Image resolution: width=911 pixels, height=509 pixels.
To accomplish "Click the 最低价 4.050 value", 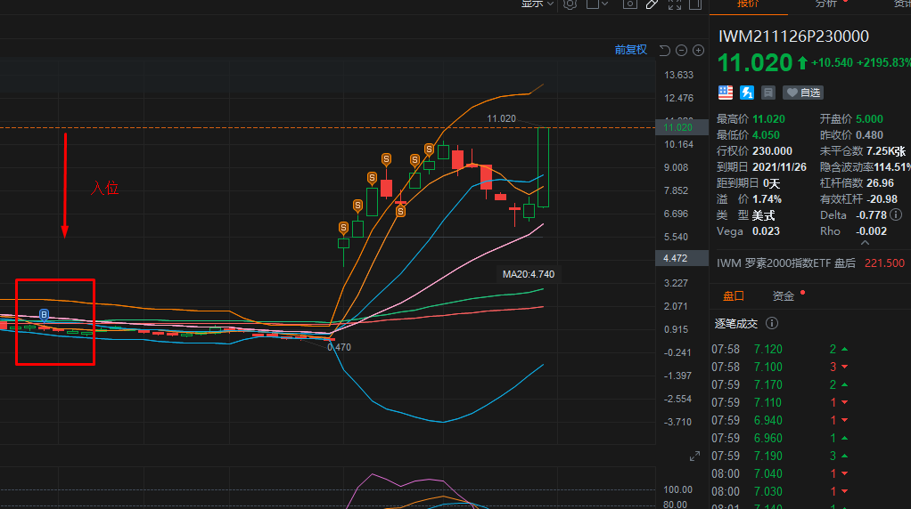I will [x=766, y=135].
